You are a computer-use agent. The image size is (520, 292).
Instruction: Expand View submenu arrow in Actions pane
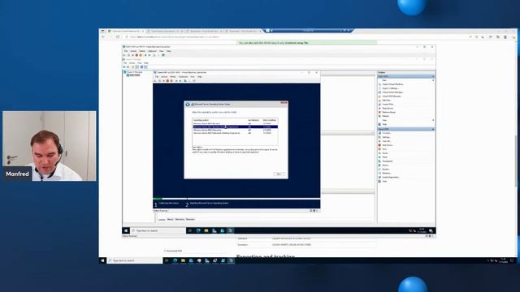click(433, 120)
